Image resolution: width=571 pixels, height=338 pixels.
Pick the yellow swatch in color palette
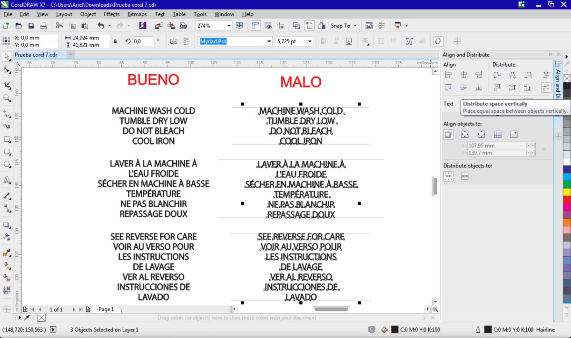[x=567, y=192]
